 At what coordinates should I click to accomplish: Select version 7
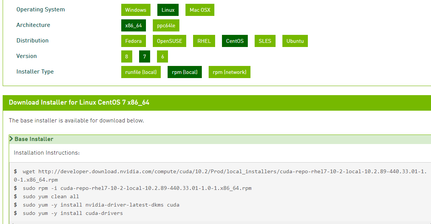(144, 56)
